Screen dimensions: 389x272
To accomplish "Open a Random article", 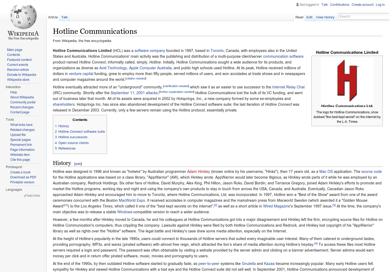I will pos(18,70).
